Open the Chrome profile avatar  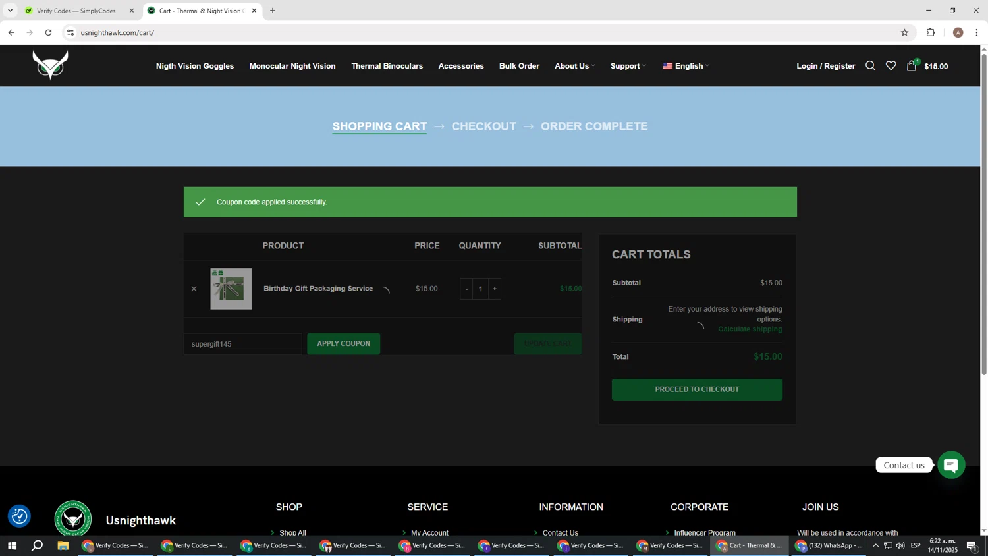click(x=958, y=32)
